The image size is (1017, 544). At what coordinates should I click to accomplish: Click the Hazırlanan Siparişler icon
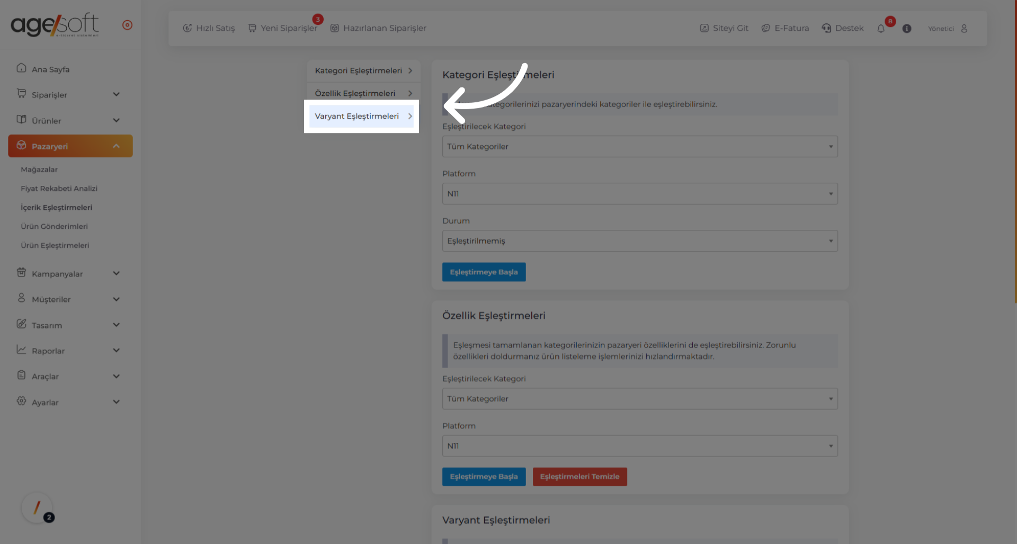coord(335,28)
